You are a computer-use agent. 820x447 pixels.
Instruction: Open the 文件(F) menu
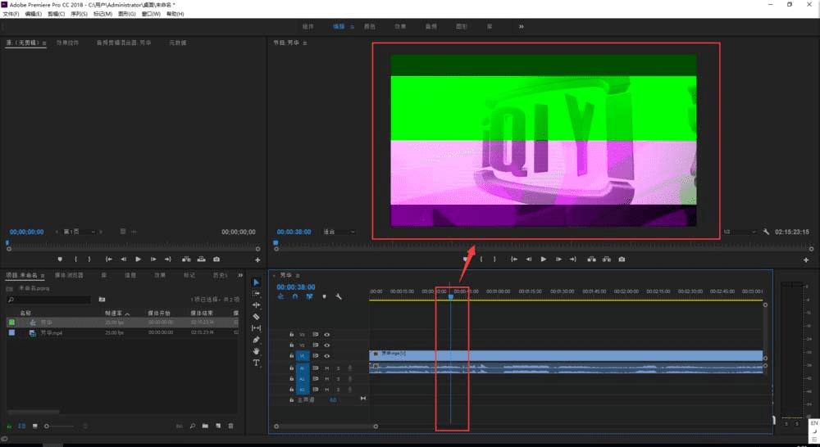tap(11, 14)
